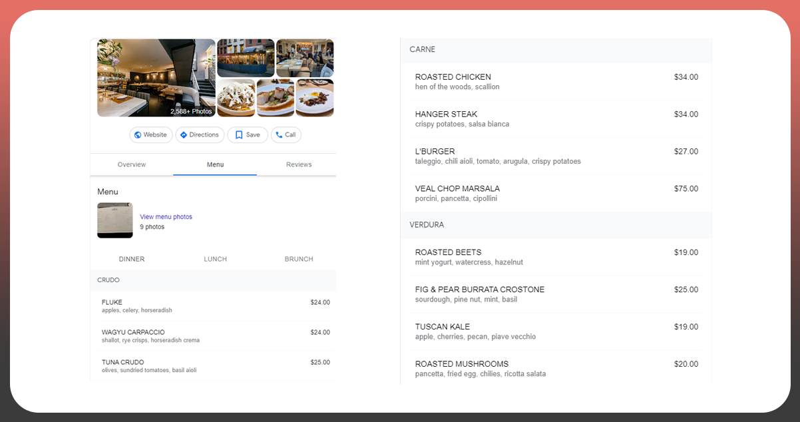This screenshot has height=422, width=800.
Task: Click the phone Call icon
Action: click(280, 135)
